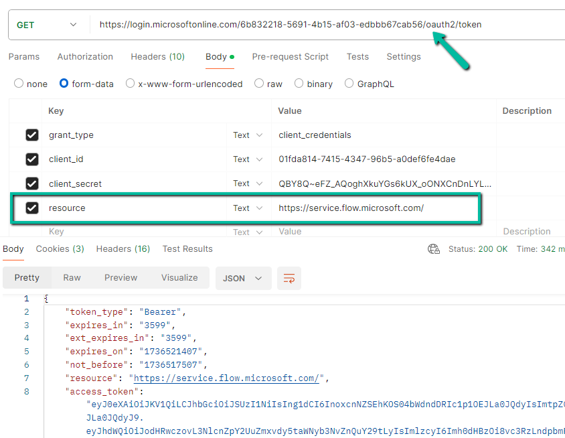565x438 pixels.
Task: Disable the client_secret parameter checkbox
Action: [x=32, y=184]
